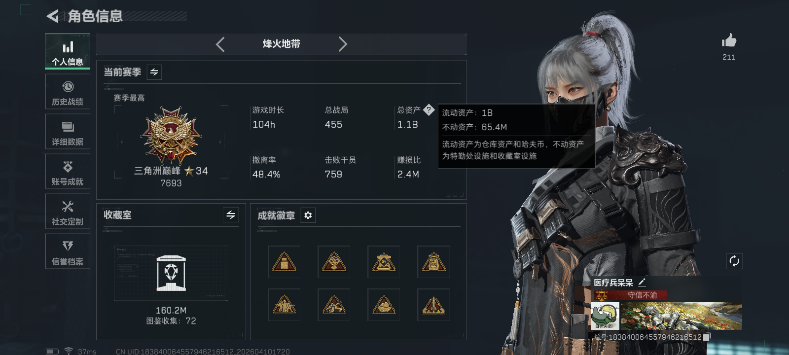Switch to the next mode with the right chevron
This screenshot has width=789, height=355.
(343, 44)
